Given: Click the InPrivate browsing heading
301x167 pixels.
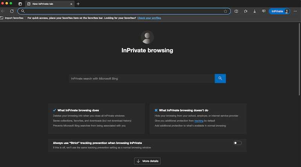Looking at the screenshot, I should tap(147, 50).
